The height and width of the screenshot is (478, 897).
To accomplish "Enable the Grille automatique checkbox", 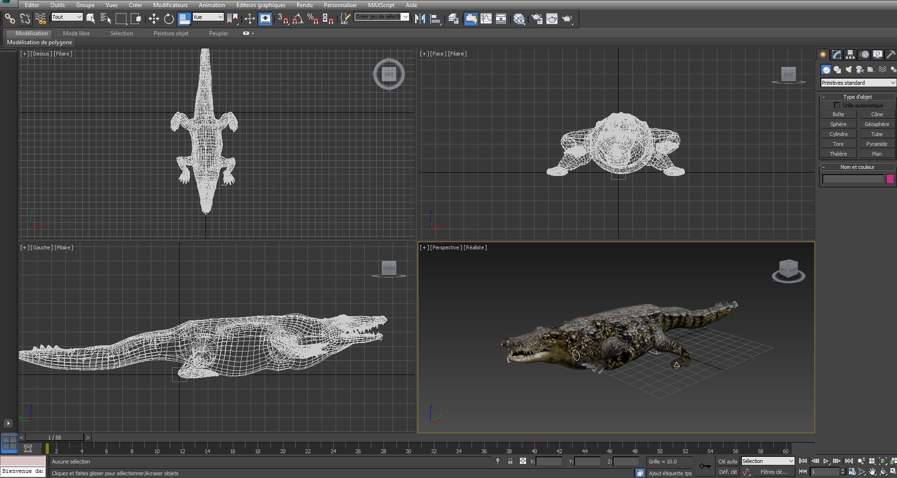I will pyautogui.click(x=837, y=105).
